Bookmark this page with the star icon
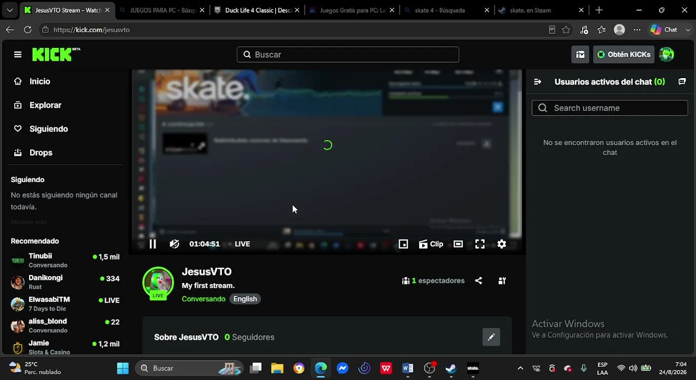 (566, 30)
